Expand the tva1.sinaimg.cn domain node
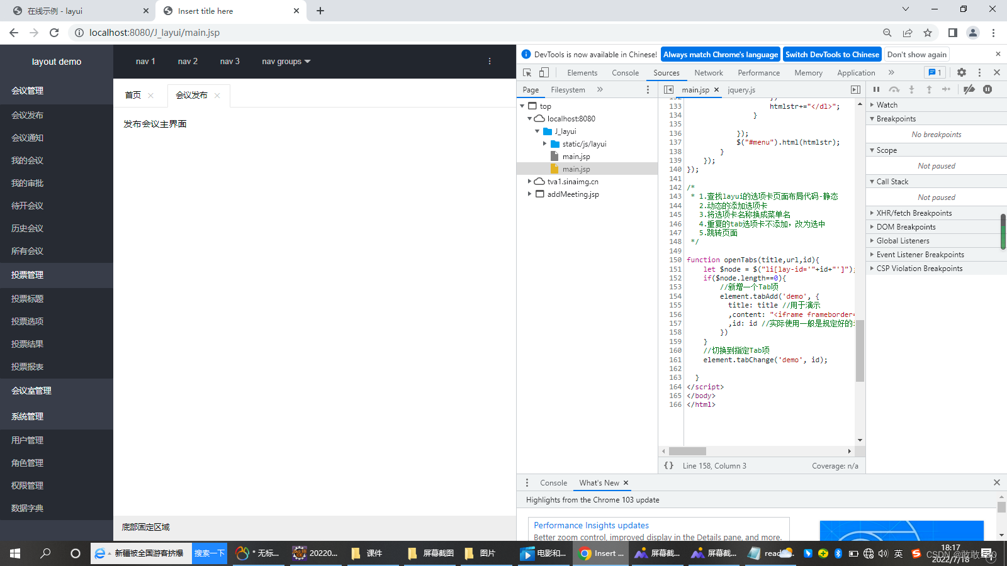1007x566 pixels. tap(530, 181)
